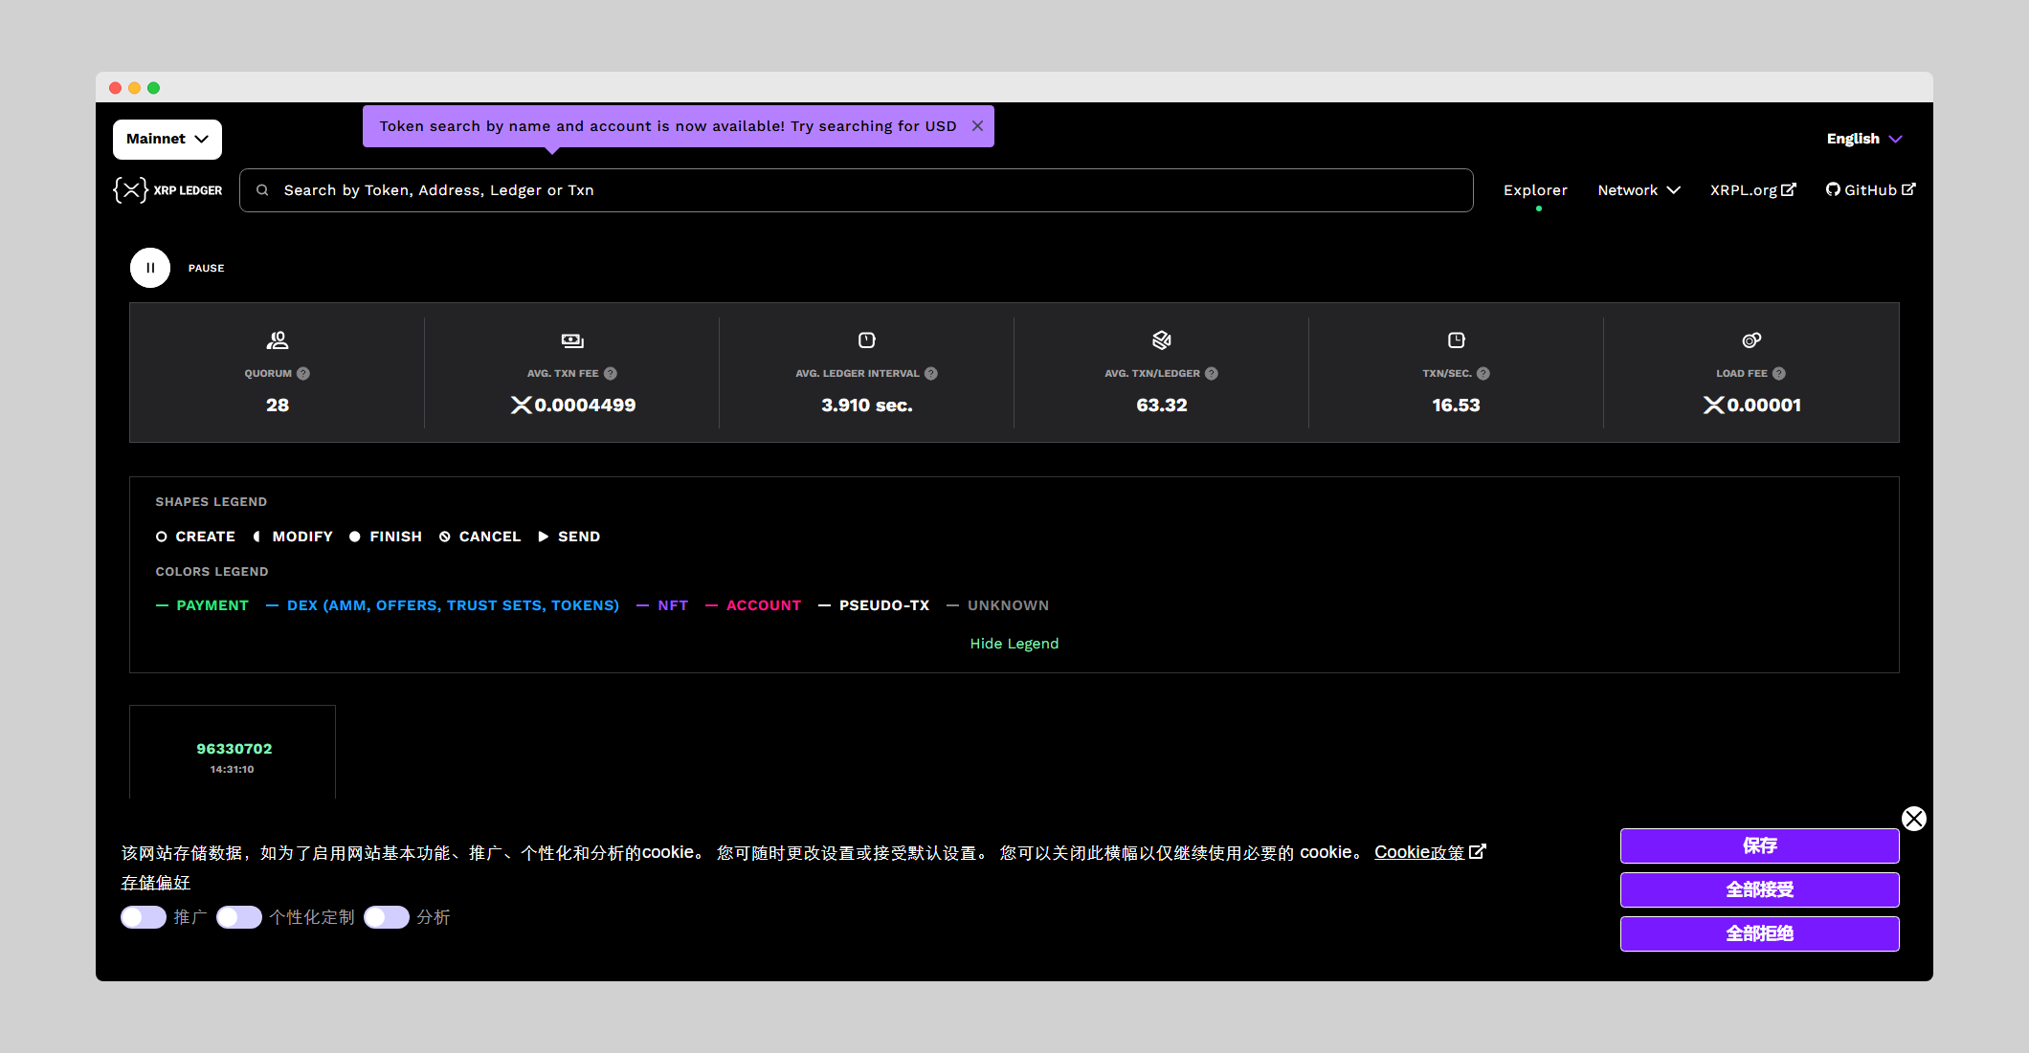The image size is (2029, 1053).
Task: Open the Explorer nav item
Action: tap(1535, 190)
